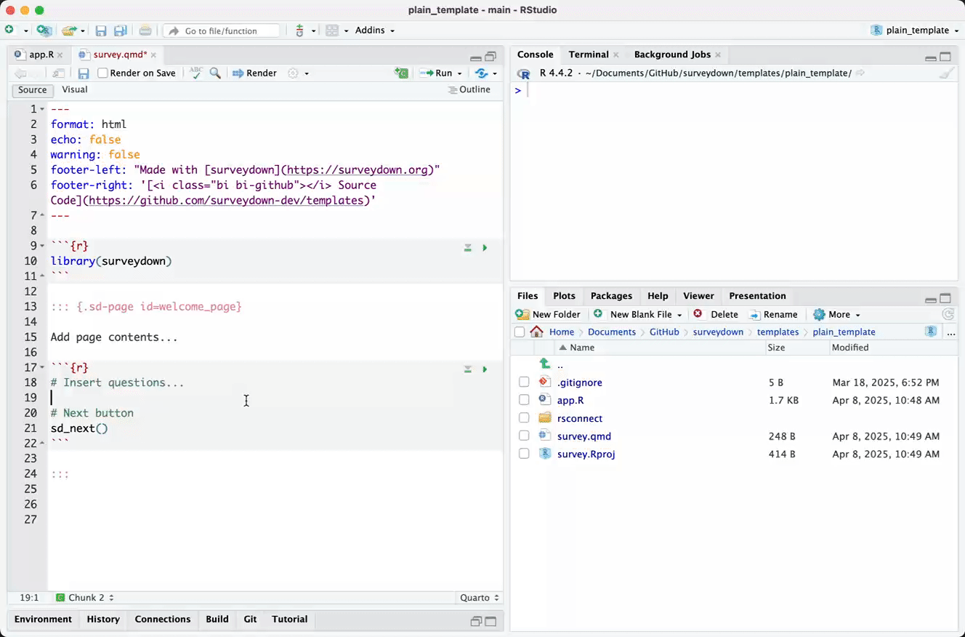Click run-above icon for library(surveydown) chunk

[x=468, y=248]
